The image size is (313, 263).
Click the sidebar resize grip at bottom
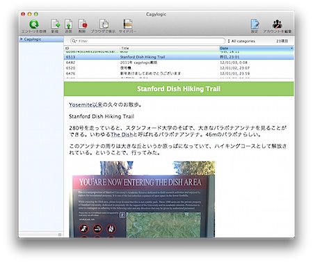point(60,234)
